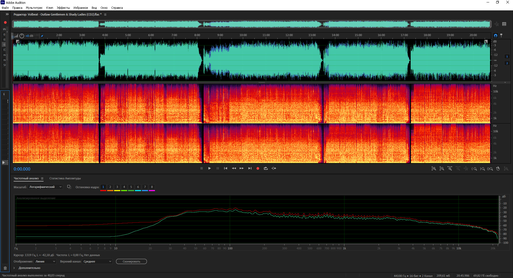Click the +0 dB HUD gain value
Image resolution: width=513 pixels, height=278 pixels.
[x=29, y=36]
